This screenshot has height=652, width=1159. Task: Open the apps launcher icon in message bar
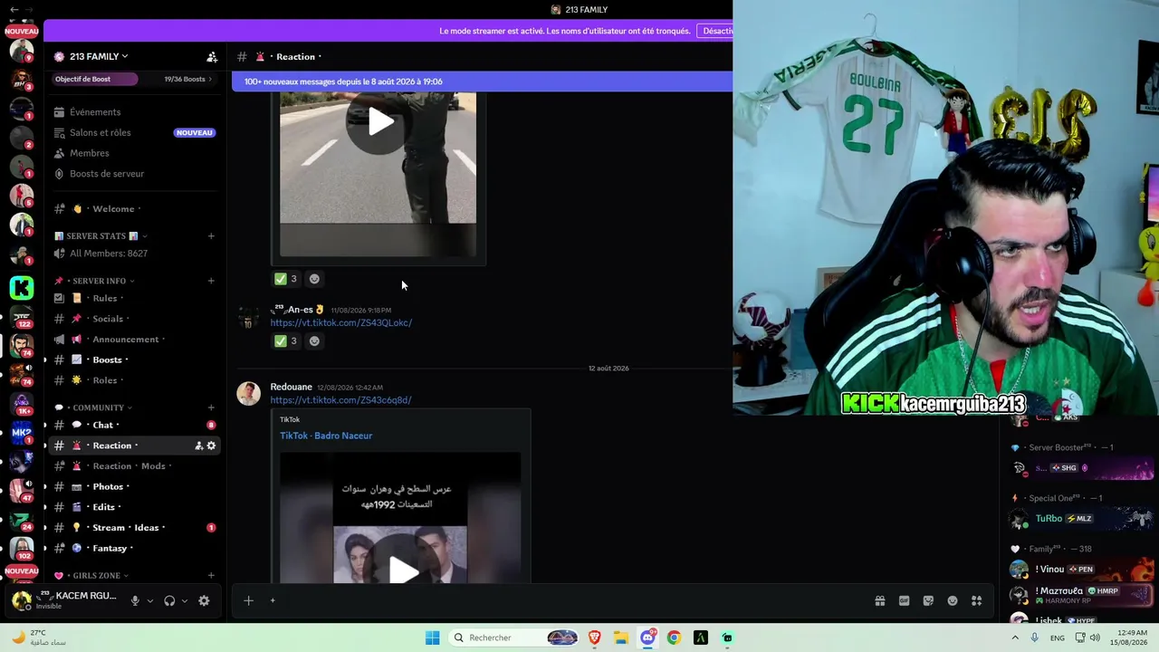coord(976,600)
